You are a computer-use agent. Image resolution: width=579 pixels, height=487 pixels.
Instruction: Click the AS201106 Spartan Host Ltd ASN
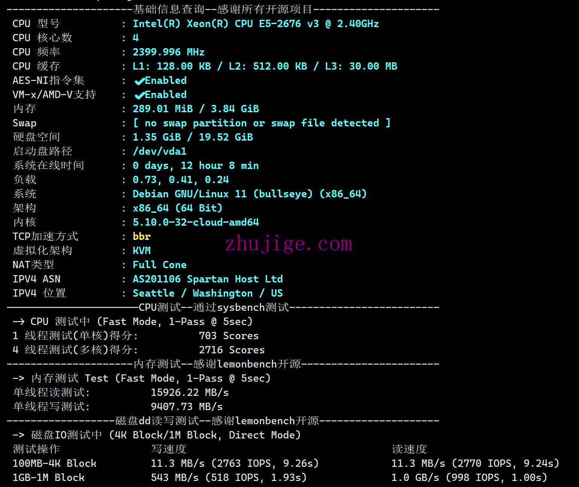[207, 279]
